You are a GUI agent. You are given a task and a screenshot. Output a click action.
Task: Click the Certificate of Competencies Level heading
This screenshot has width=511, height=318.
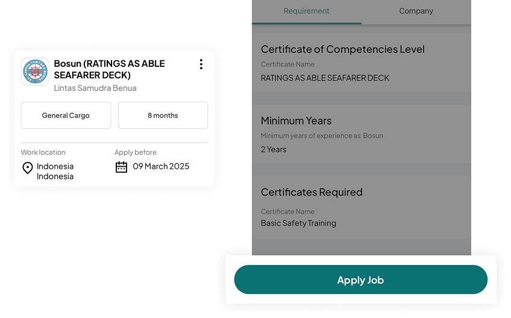[342, 49]
